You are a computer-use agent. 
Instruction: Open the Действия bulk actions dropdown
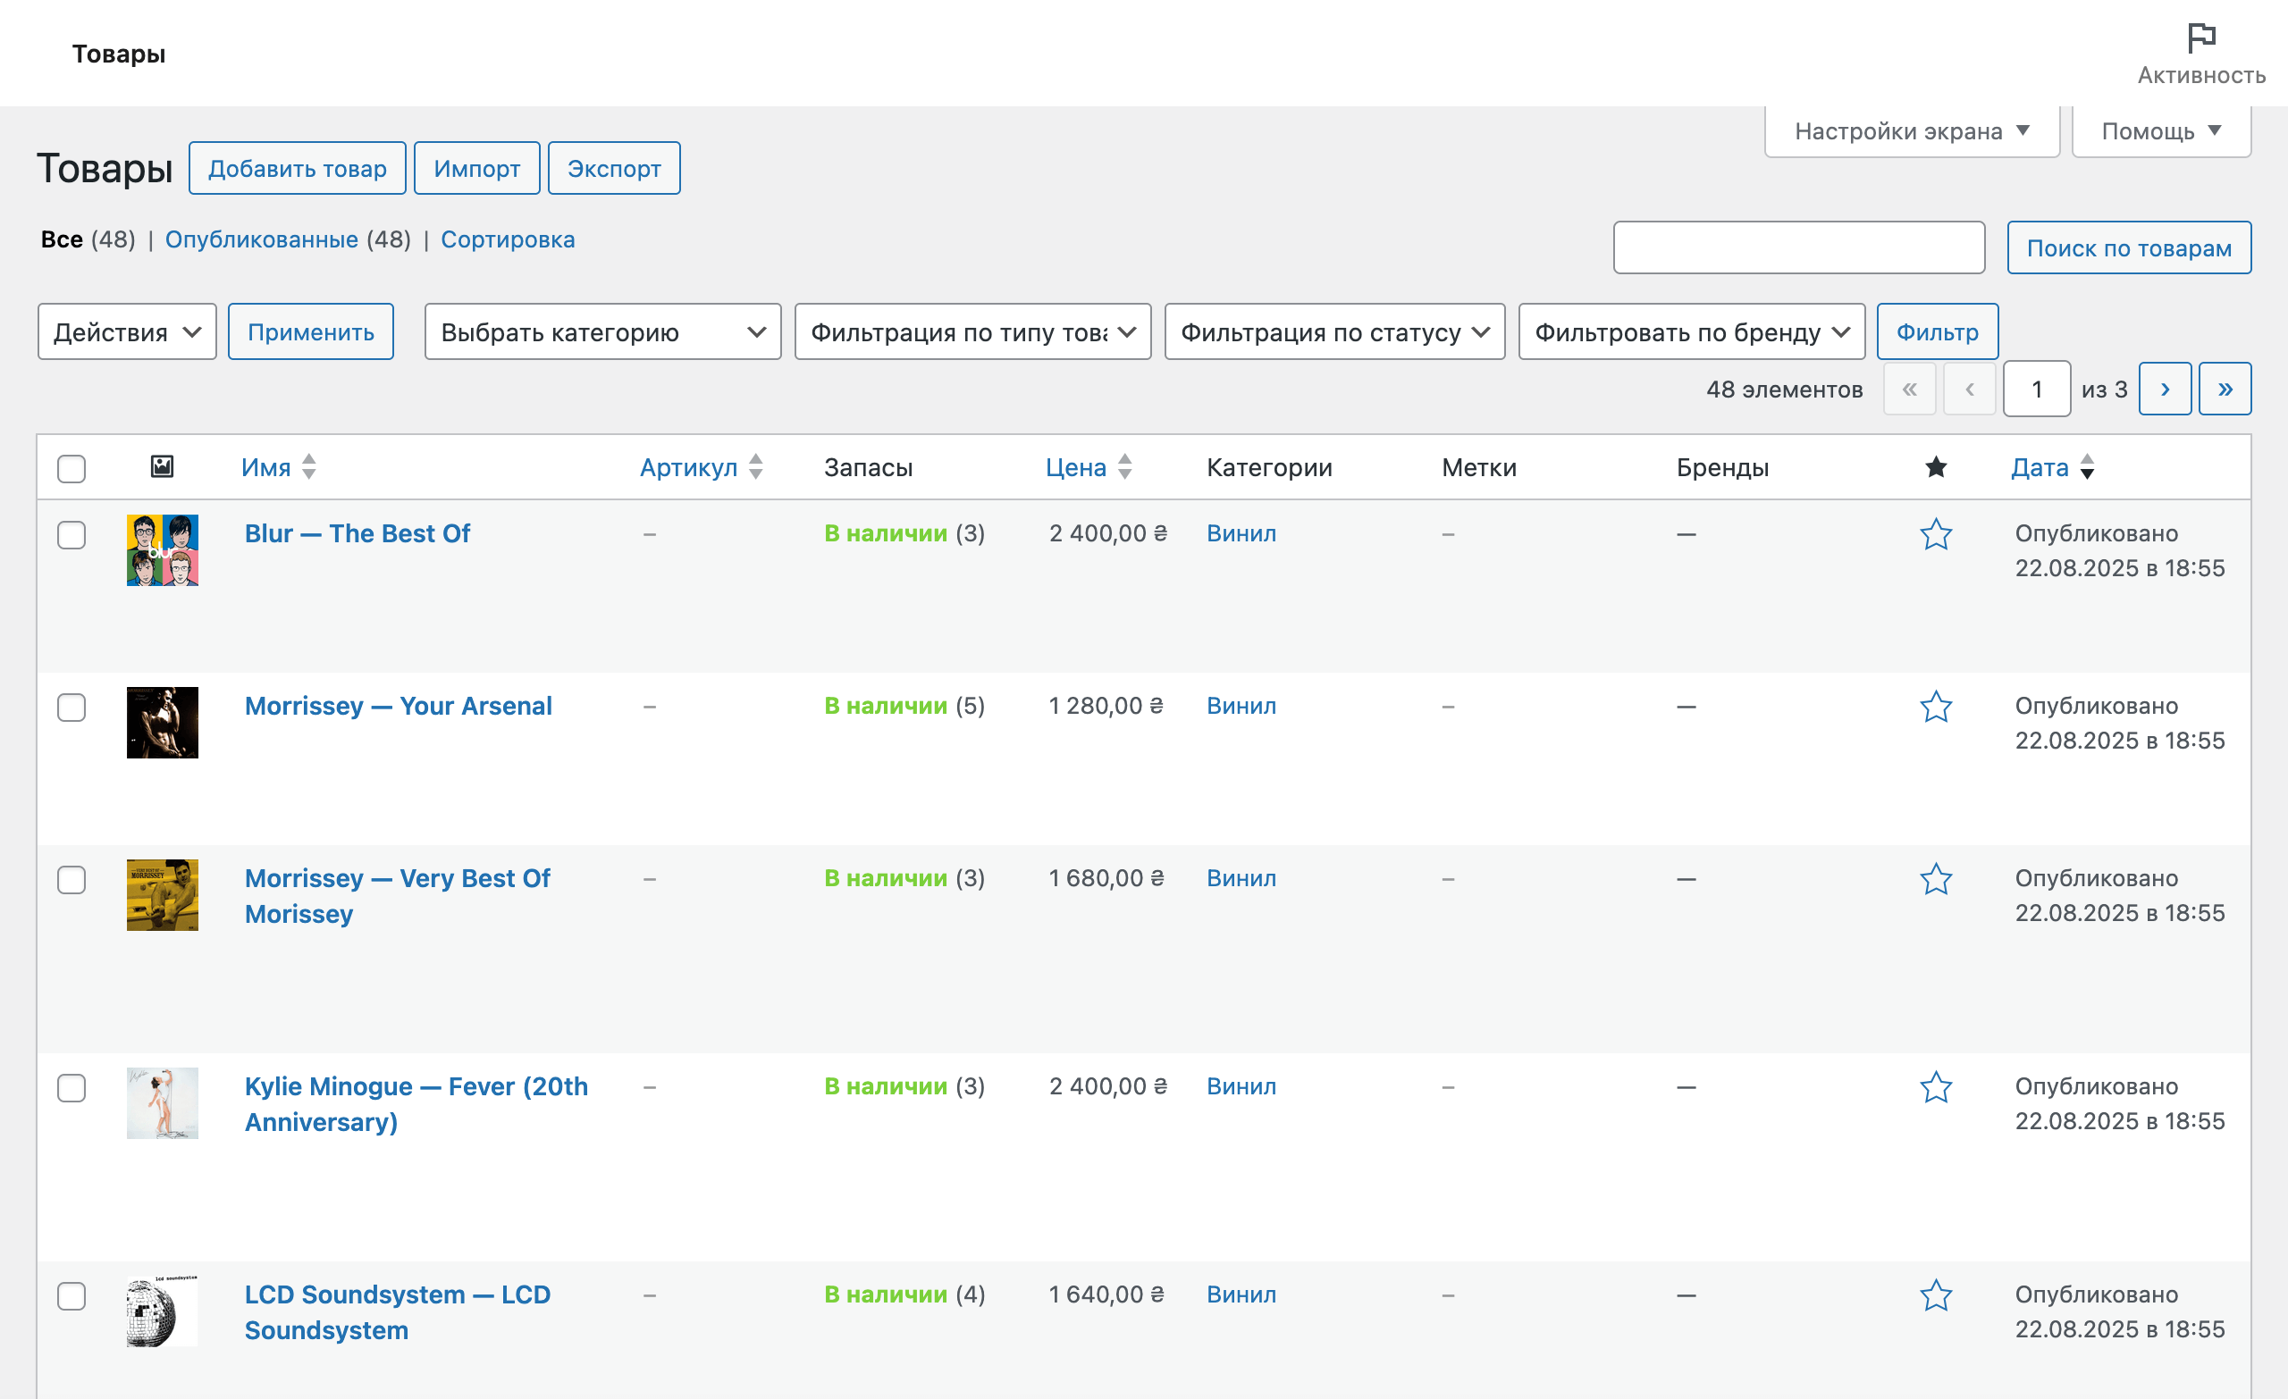point(127,332)
